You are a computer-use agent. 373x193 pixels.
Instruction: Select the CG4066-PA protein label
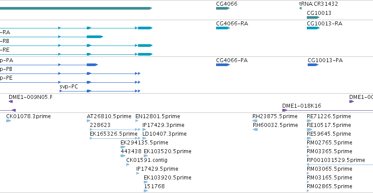click(232, 60)
